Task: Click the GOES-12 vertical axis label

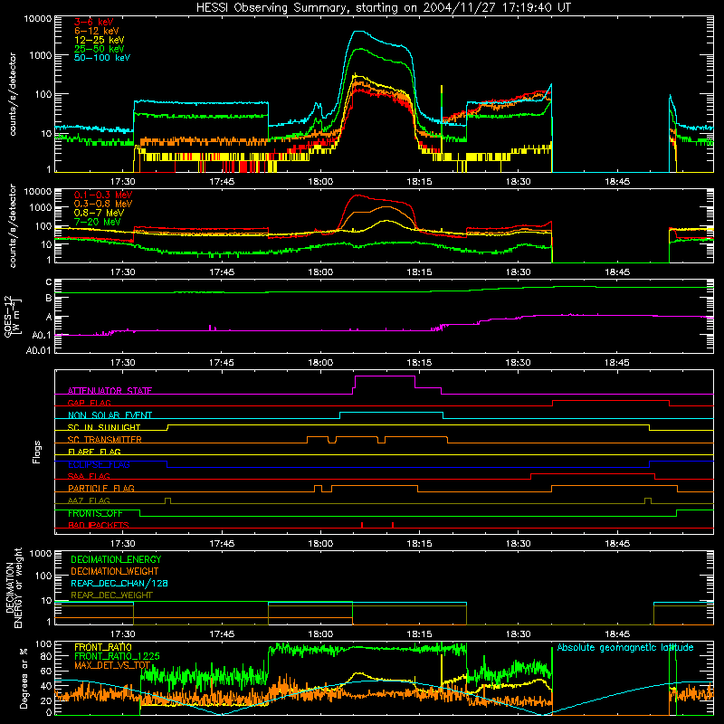Action: click(13, 317)
